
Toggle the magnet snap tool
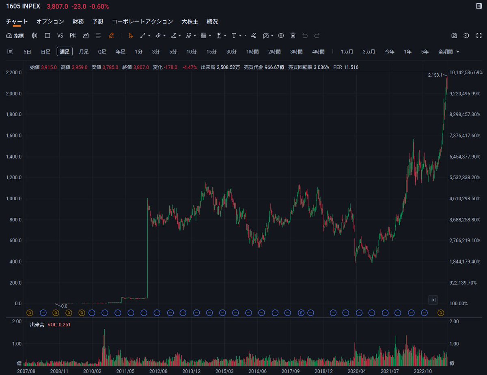(x=266, y=36)
